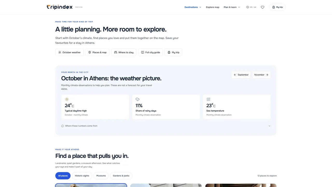This screenshot has width=332, height=187.
Task: Expand the Plan & learn dropdown
Action: point(232,7)
